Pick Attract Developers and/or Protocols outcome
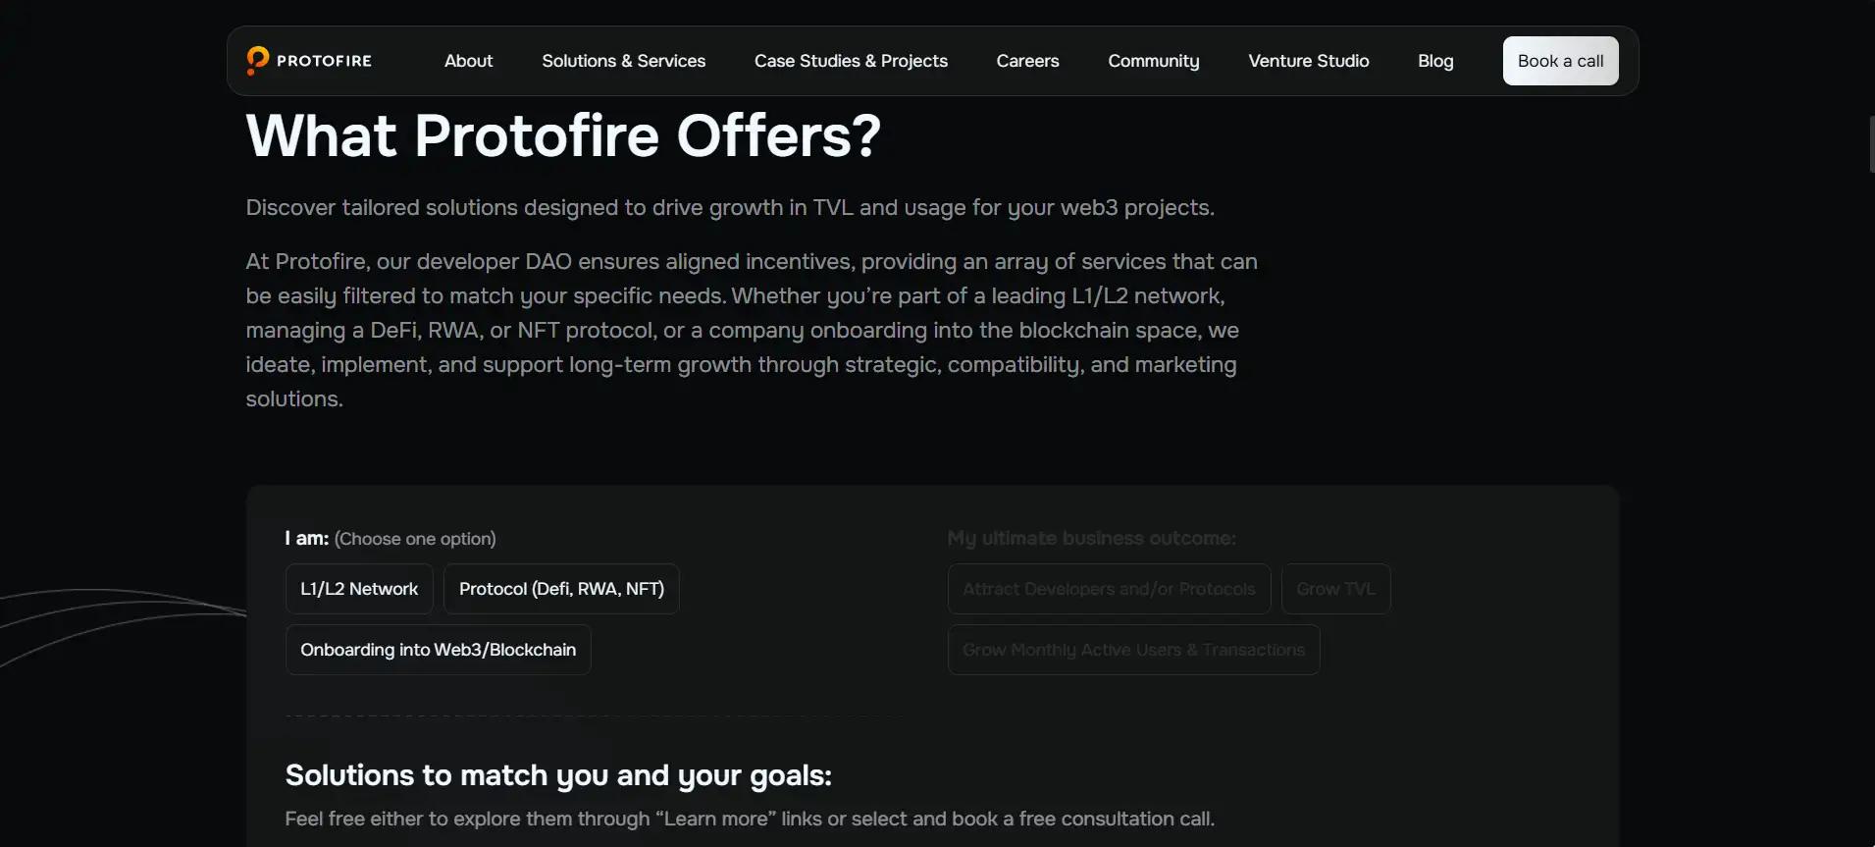Viewport: 1875px width, 847px height. point(1109,589)
